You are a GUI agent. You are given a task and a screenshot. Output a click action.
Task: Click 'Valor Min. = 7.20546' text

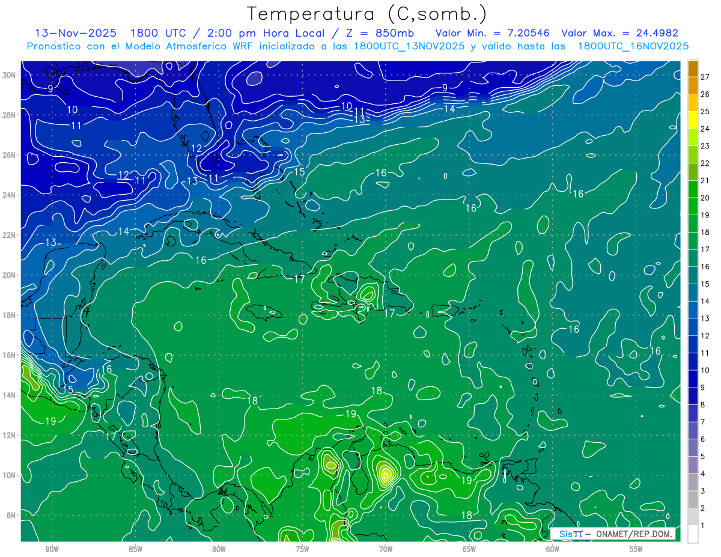[491, 33]
